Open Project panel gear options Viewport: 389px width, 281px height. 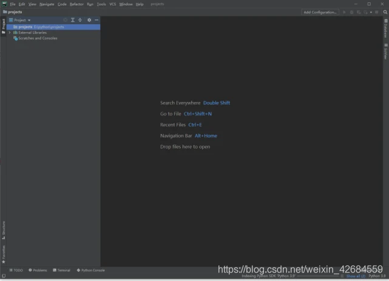(89, 20)
